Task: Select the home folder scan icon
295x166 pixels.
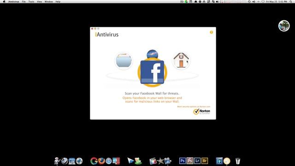Action: pos(181,60)
